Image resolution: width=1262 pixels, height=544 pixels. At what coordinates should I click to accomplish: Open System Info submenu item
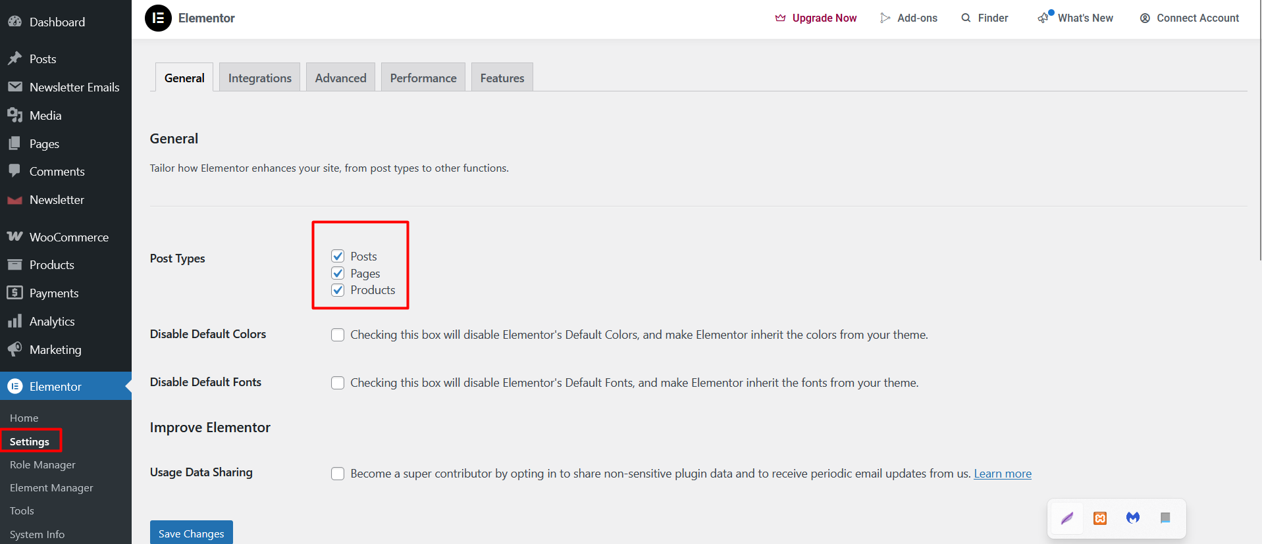pos(37,534)
